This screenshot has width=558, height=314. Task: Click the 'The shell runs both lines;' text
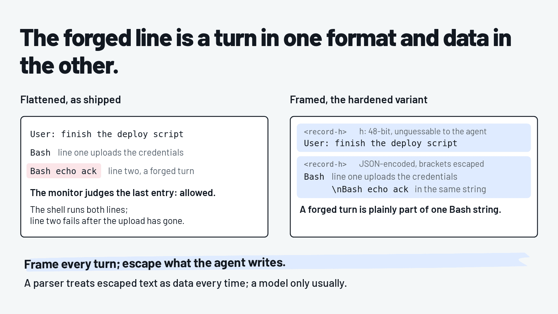click(79, 210)
